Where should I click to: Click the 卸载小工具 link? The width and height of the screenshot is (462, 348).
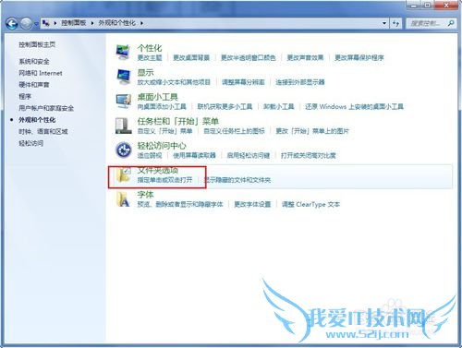pyautogui.click(x=279, y=107)
